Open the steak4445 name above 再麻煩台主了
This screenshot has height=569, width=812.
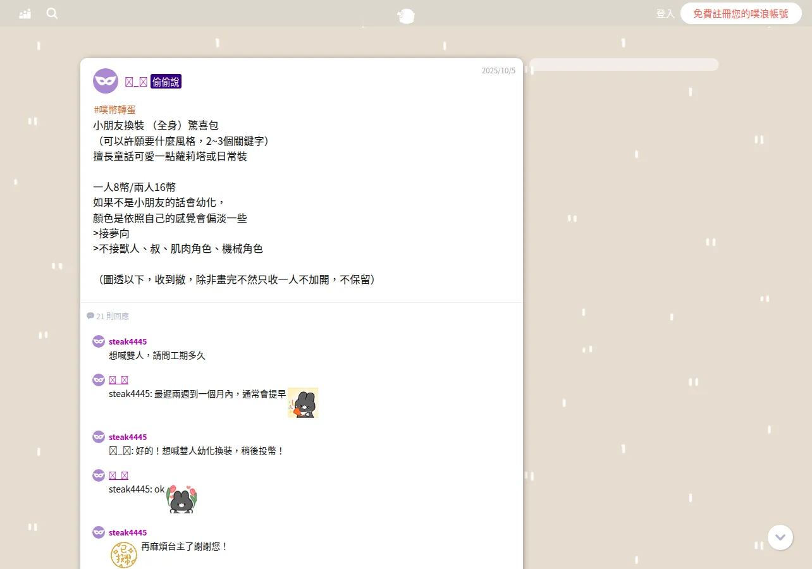click(x=128, y=532)
